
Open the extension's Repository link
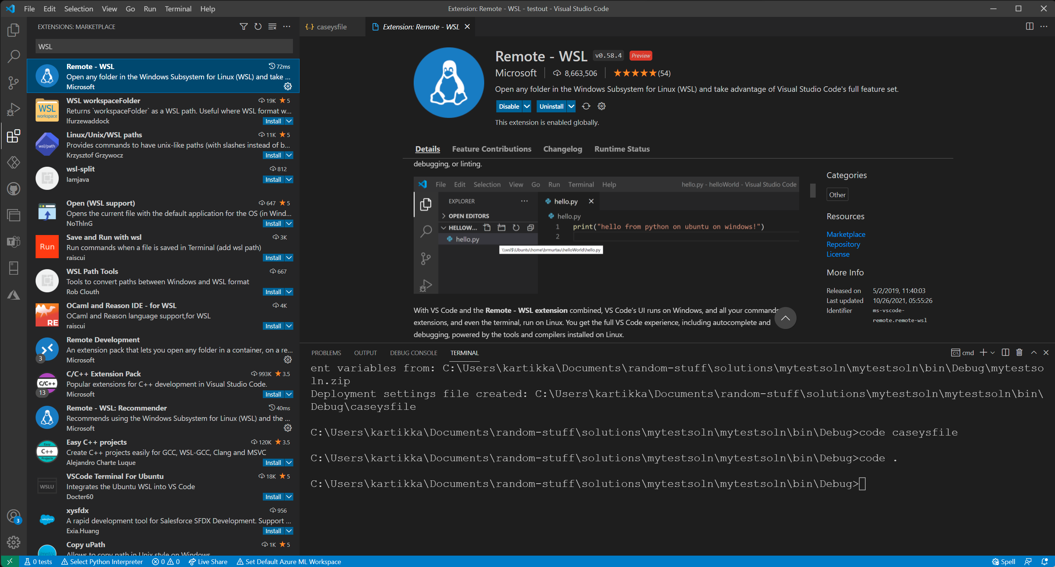(843, 244)
